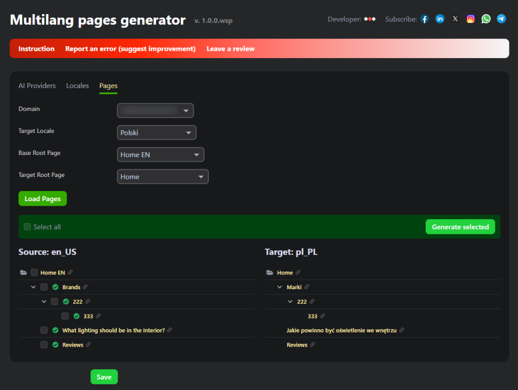Open the Instagram subscribe icon
518x390 pixels.
471,19
